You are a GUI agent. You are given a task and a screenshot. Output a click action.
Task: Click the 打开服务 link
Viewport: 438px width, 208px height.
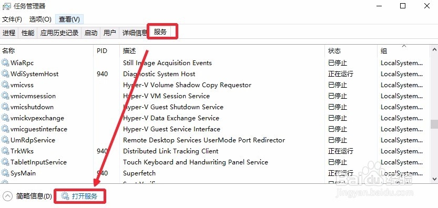84,196
